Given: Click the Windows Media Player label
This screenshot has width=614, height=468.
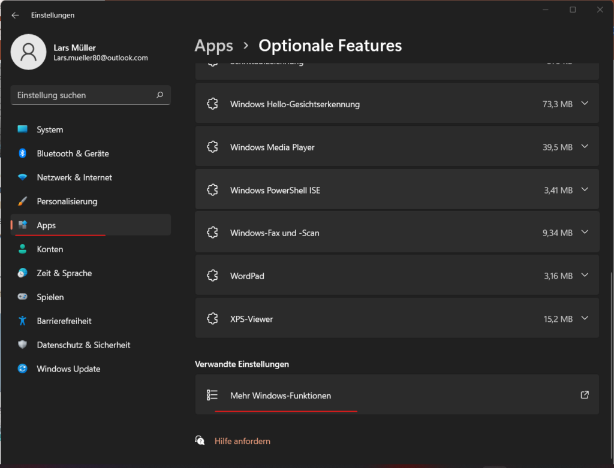Looking at the screenshot, I should pyautogui.click(x=272, y=147).
